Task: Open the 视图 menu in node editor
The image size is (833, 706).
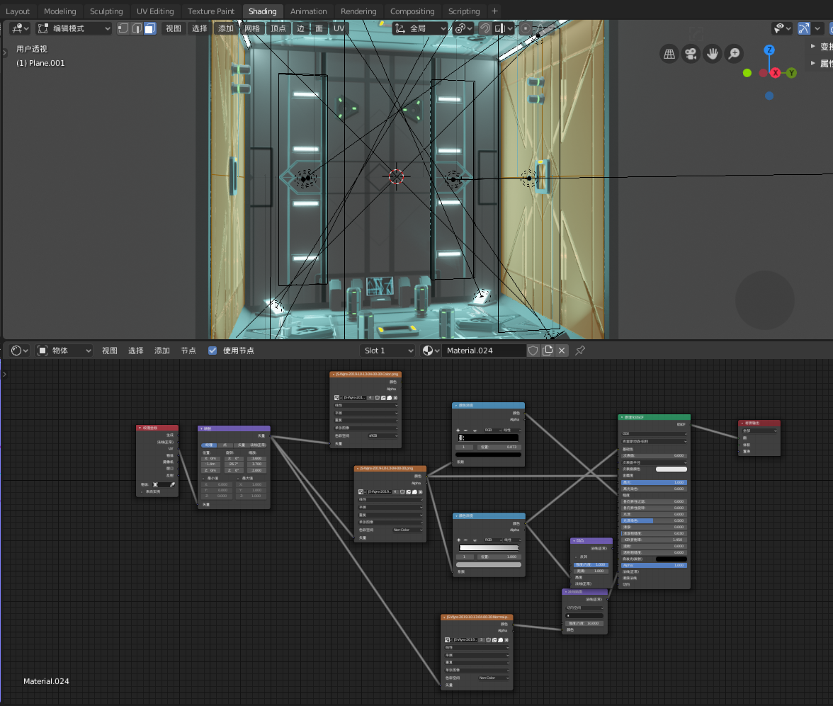Action: (x=109, y=351)
